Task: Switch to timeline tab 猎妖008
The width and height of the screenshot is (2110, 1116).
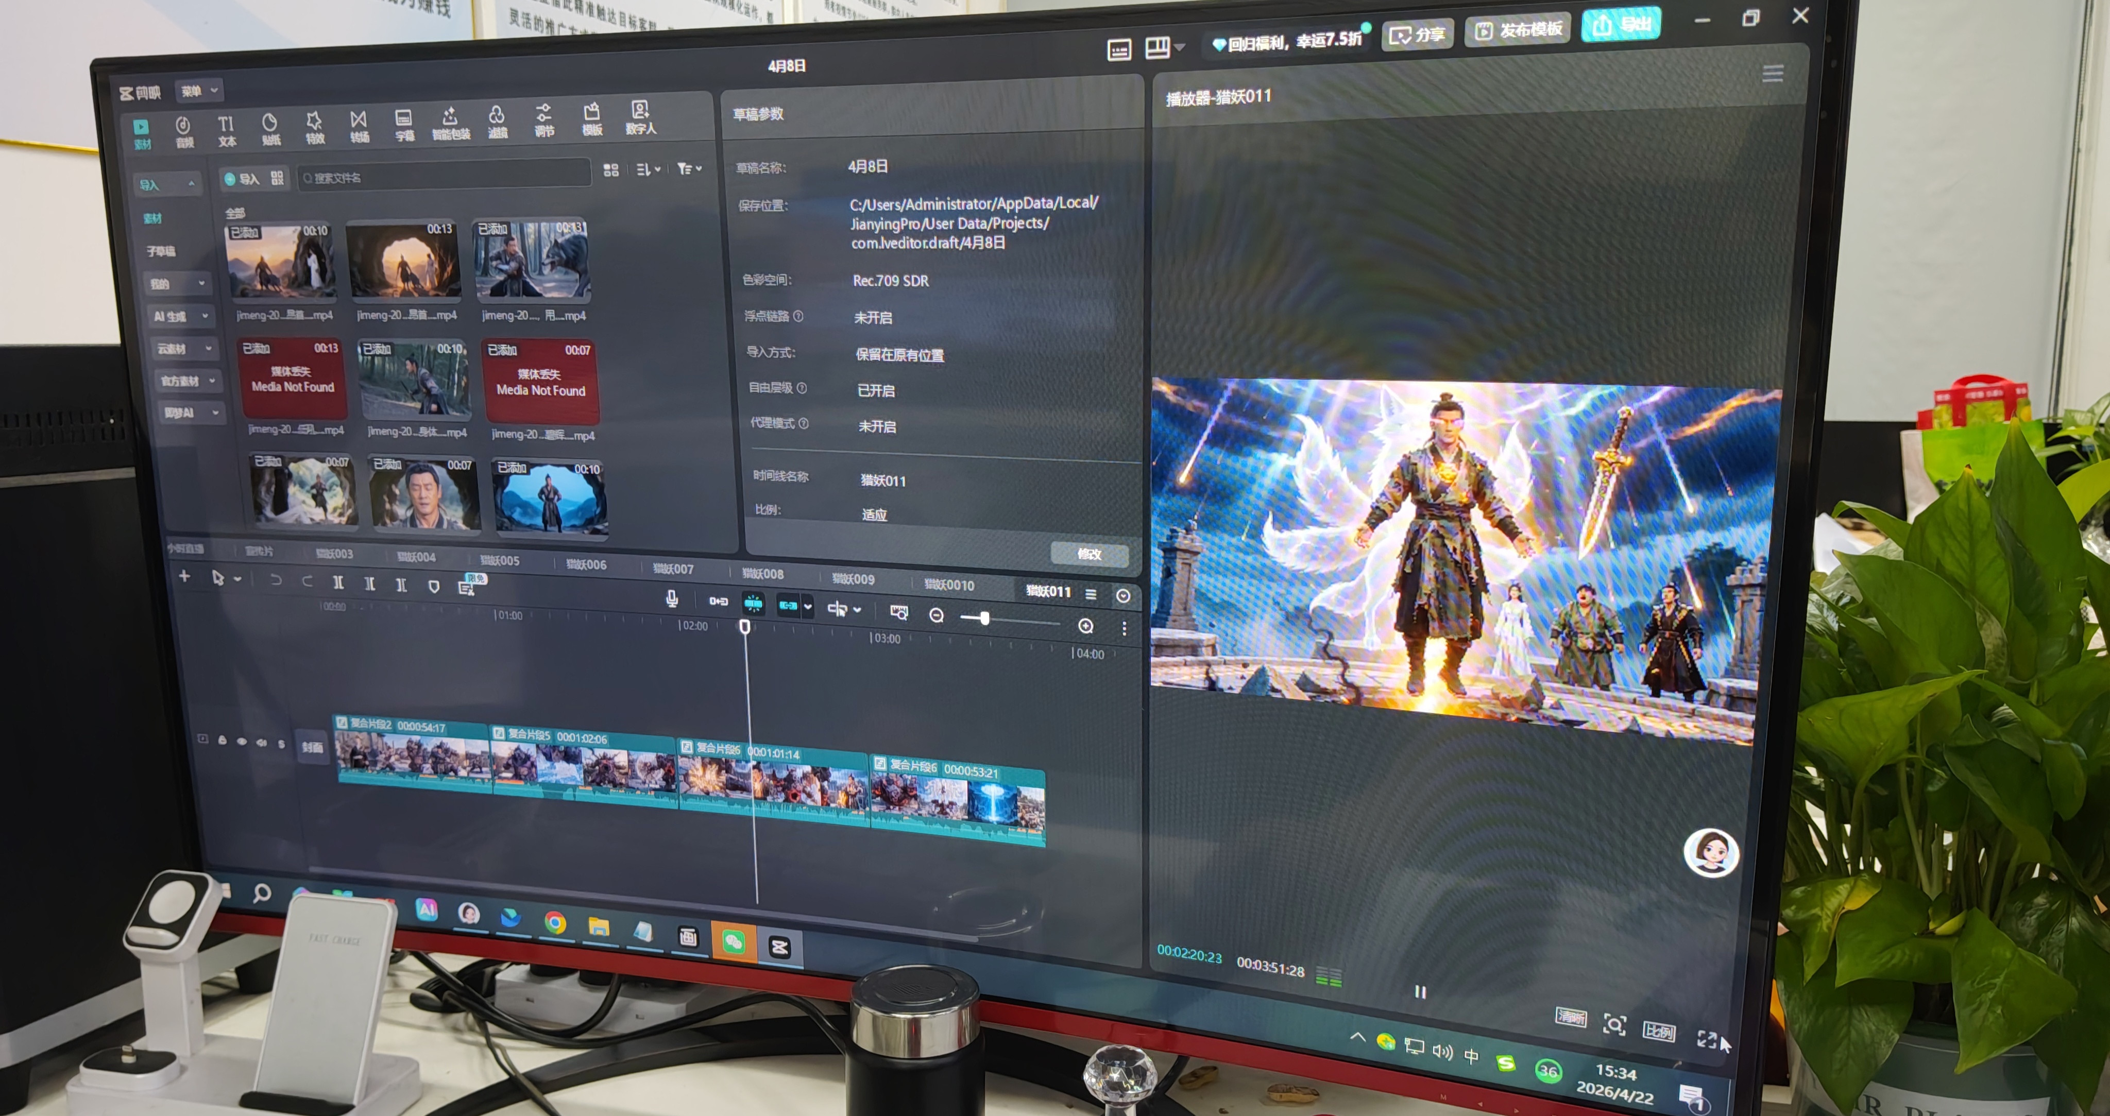Action: [x=762, y=574]
